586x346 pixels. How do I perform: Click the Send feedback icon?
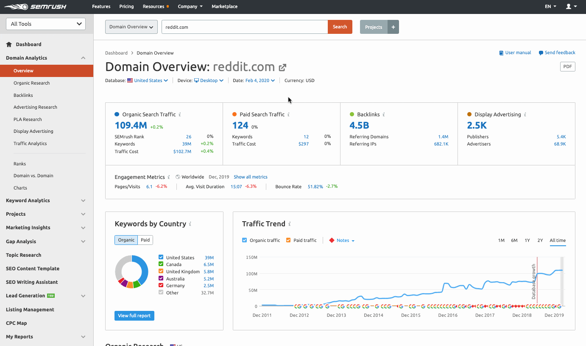pyautogui.click(x=540, y=52)
